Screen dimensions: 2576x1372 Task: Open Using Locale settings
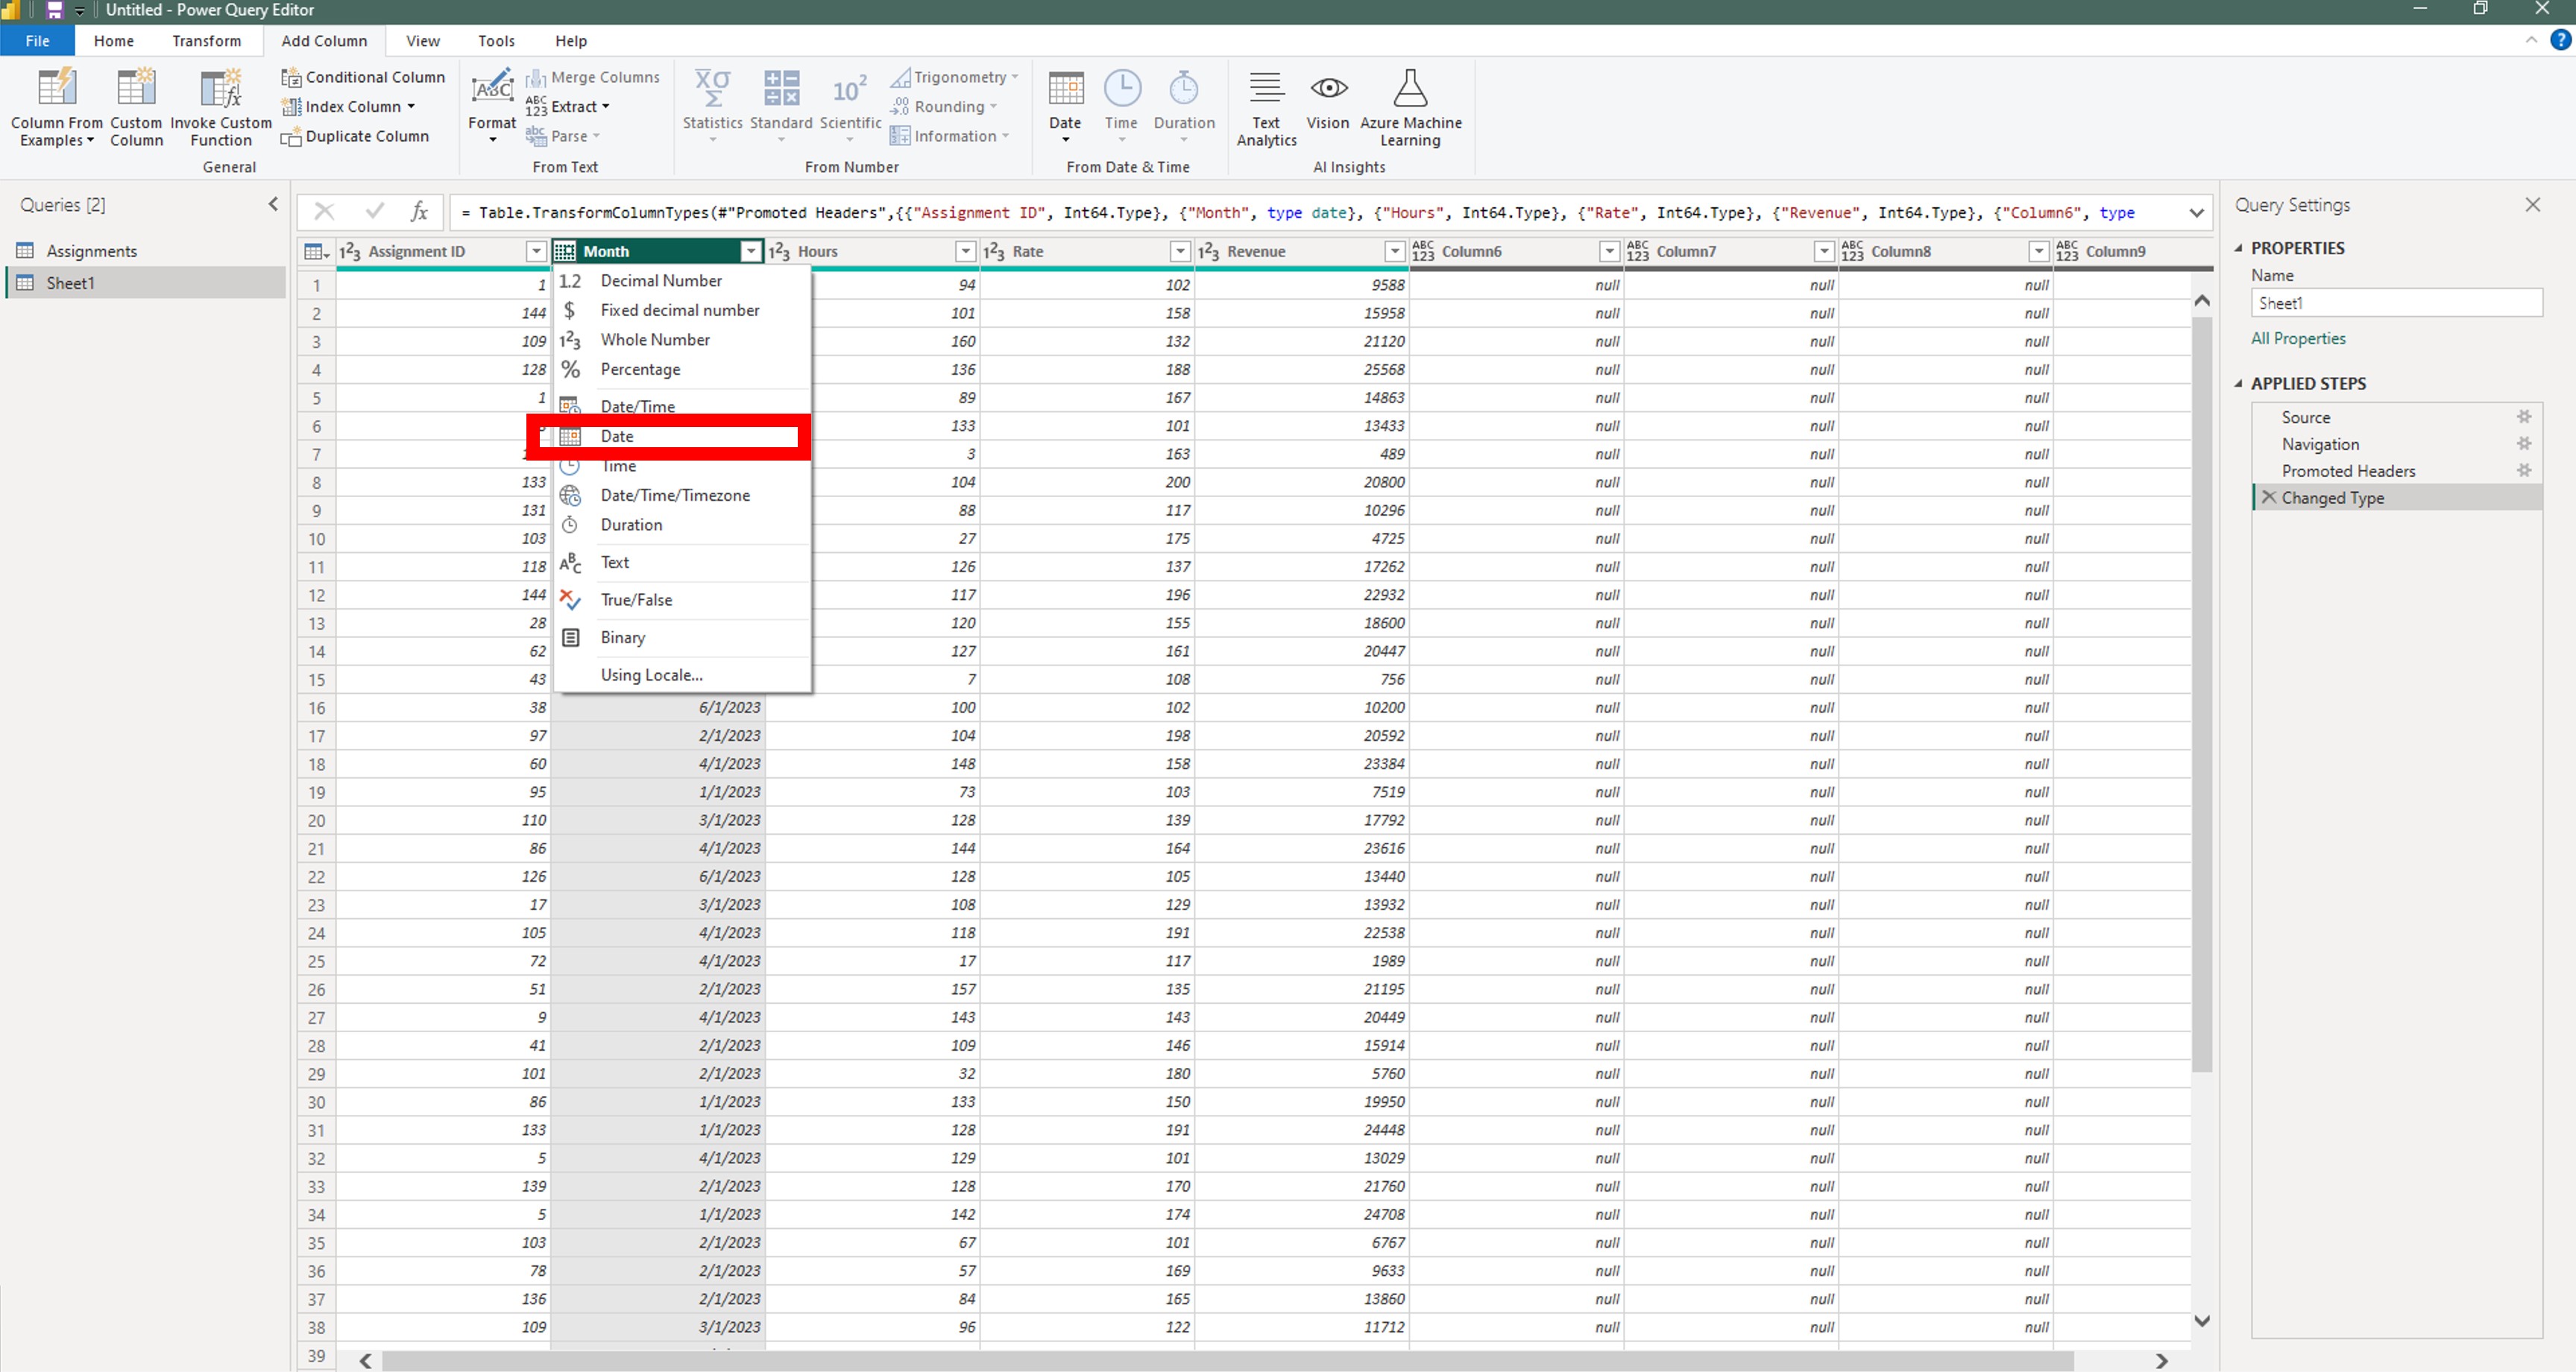[x=650, y=674]
